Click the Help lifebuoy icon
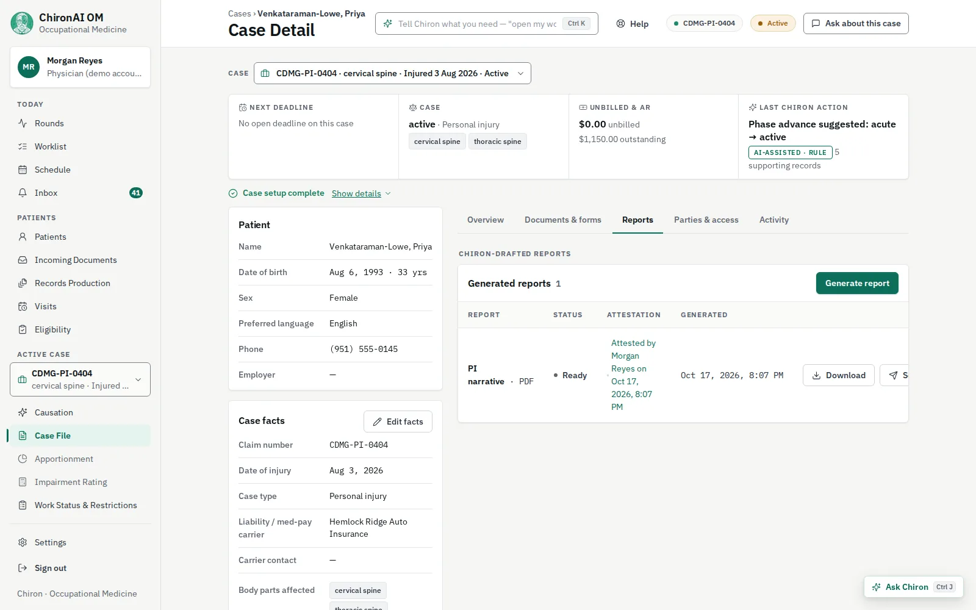976x610 pixels. [x=620, y=24]
